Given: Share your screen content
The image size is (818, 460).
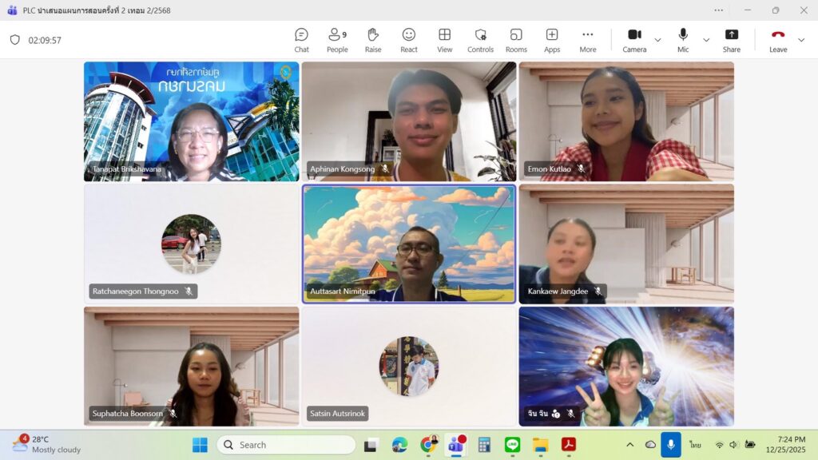Looking at the screenshot, I should [x=732, y=39].
